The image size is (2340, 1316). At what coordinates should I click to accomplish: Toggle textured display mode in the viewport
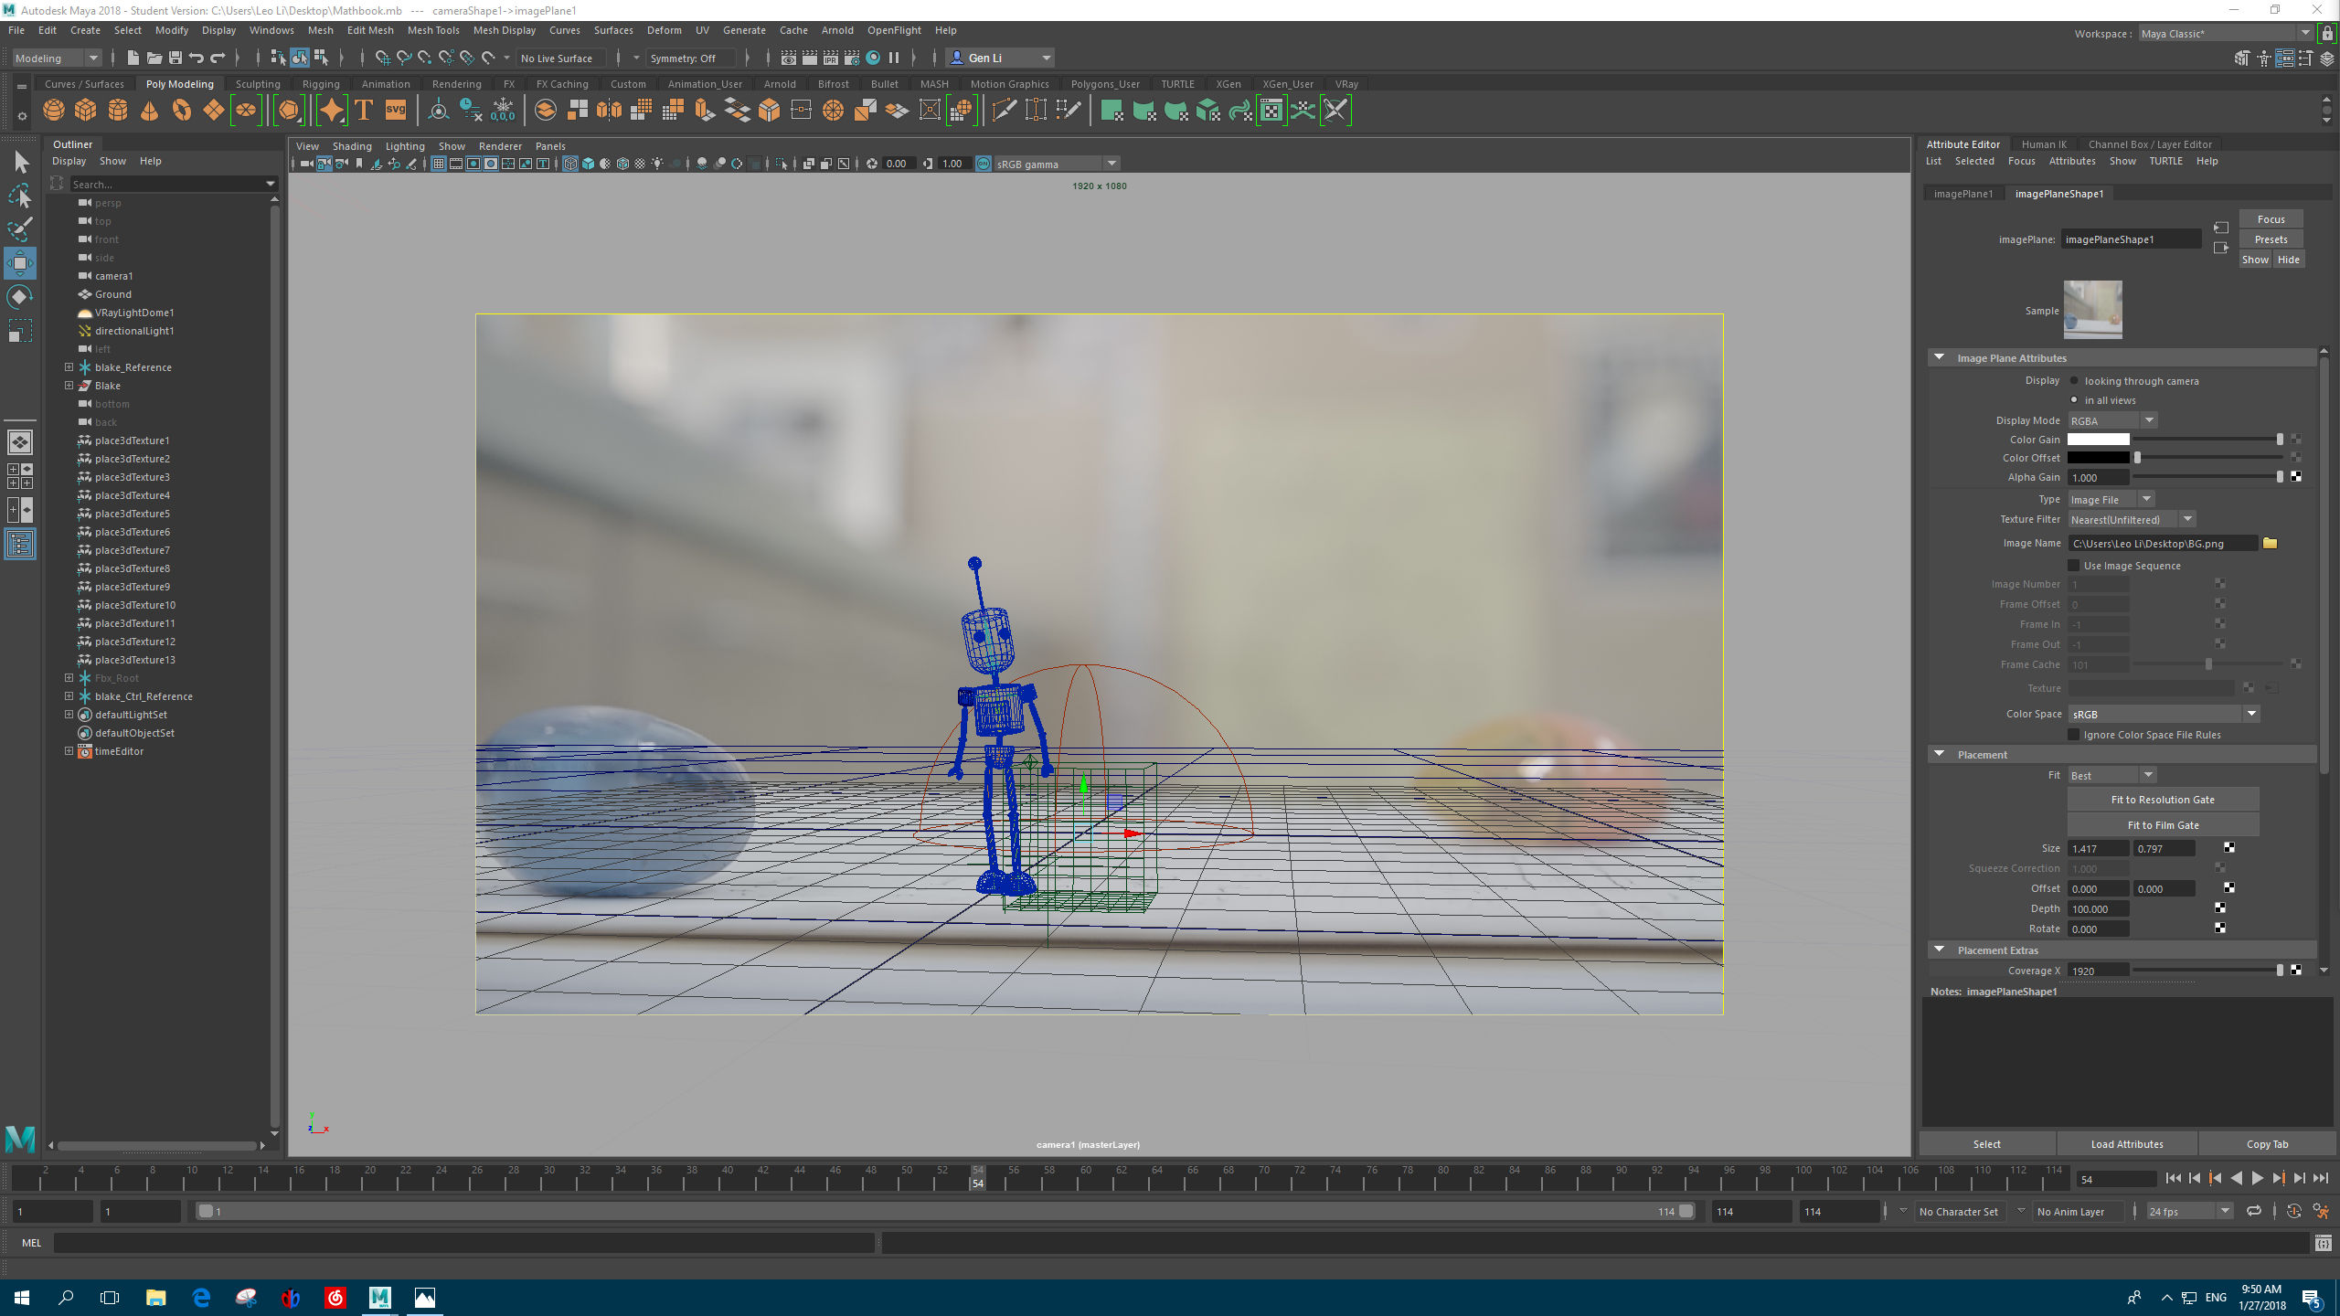pyautogui.click(x=640, y=164)
